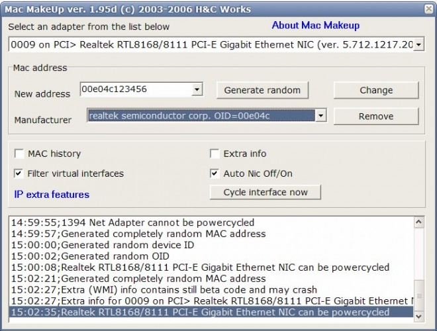Select the Realtek adapter combo box
This screenshot has width=437, height=331.
point(217,44)
